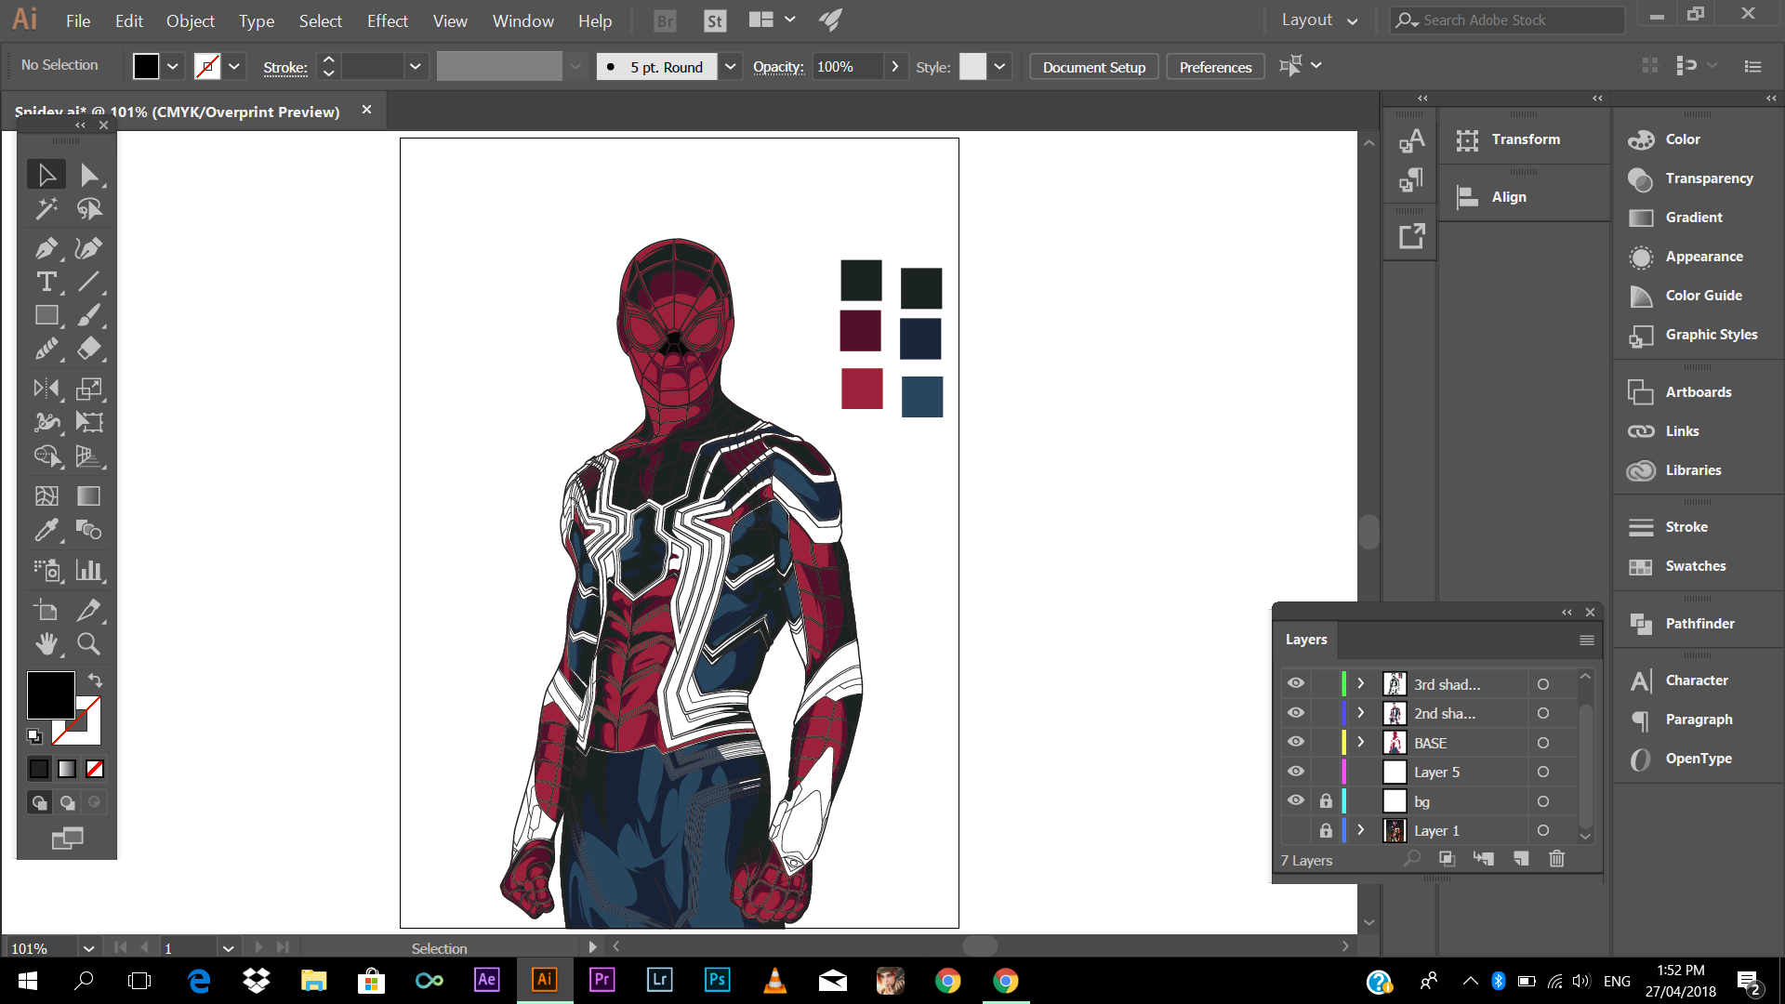Open the Transform panel

pos(1525,139)
